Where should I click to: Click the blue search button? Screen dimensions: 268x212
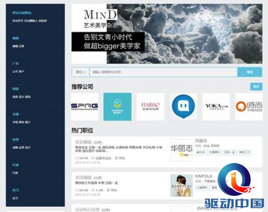point(250,72)
